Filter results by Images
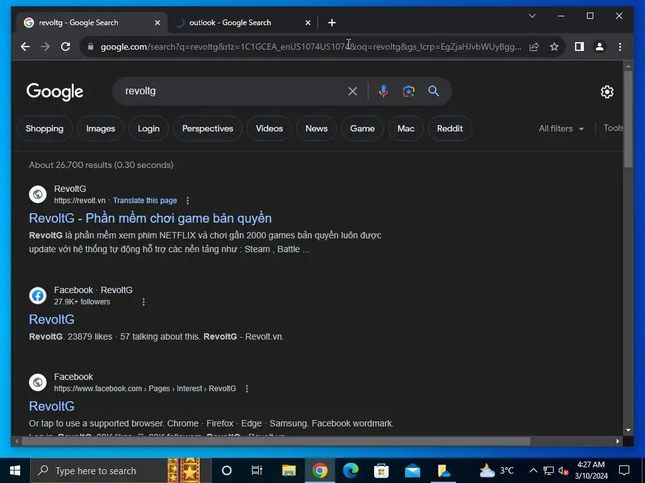 [x=100, y=128]
